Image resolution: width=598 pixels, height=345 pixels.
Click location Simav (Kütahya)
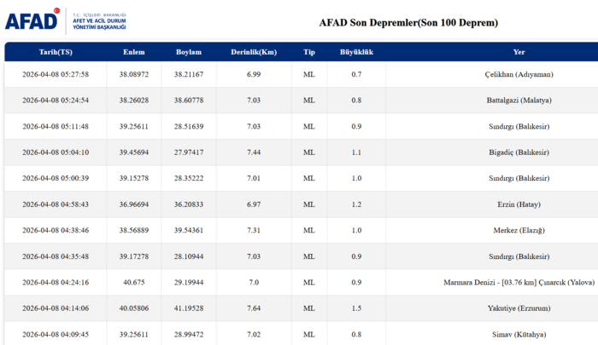point(519,334)
